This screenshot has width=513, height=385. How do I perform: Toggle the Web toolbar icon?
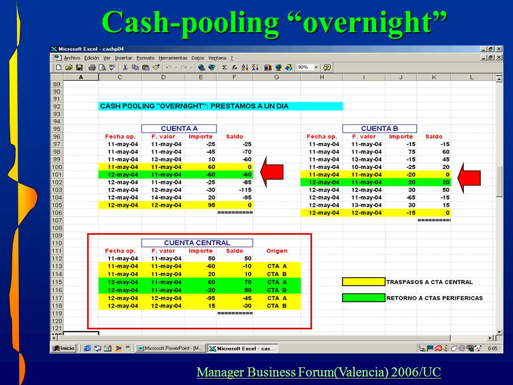pyautogui.click(x=212, y=67)
